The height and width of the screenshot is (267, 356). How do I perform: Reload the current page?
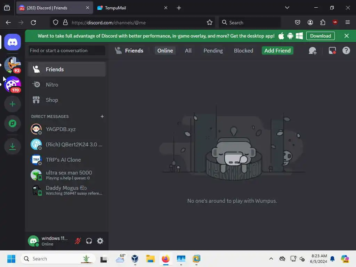point(33,23)
